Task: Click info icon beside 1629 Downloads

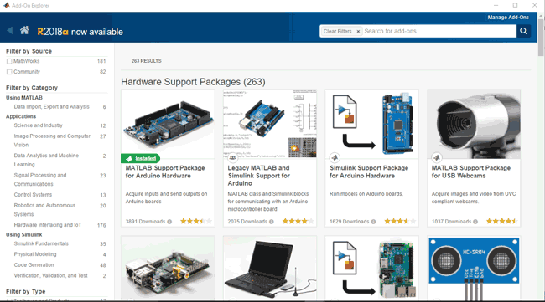Action: [373, 222]
